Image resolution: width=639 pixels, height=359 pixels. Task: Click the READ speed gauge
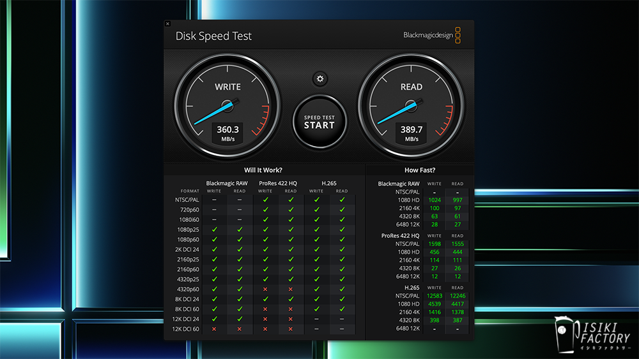(x=411, y=106)
